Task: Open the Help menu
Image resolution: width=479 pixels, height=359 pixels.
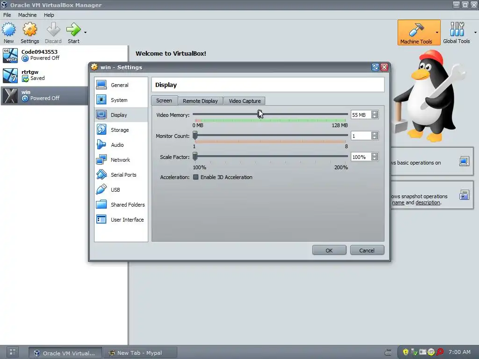Action: pos(49,15)
